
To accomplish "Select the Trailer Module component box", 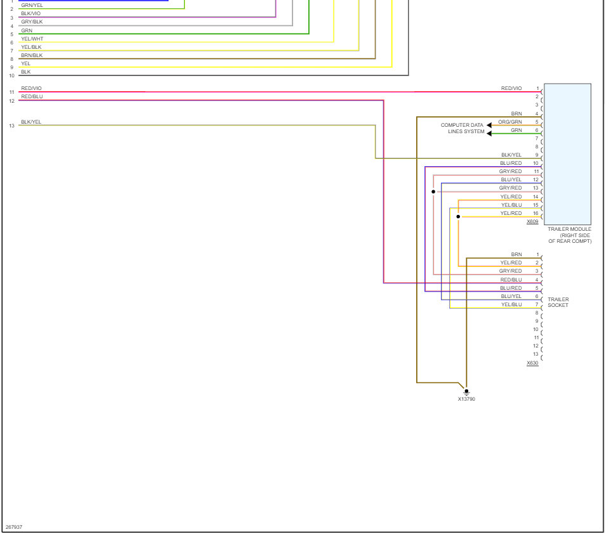I will [567, 154].
